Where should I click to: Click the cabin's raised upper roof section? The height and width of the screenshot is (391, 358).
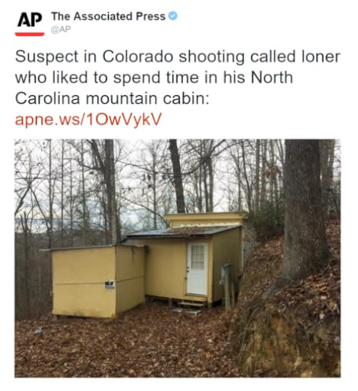click(x=205, y=219)
